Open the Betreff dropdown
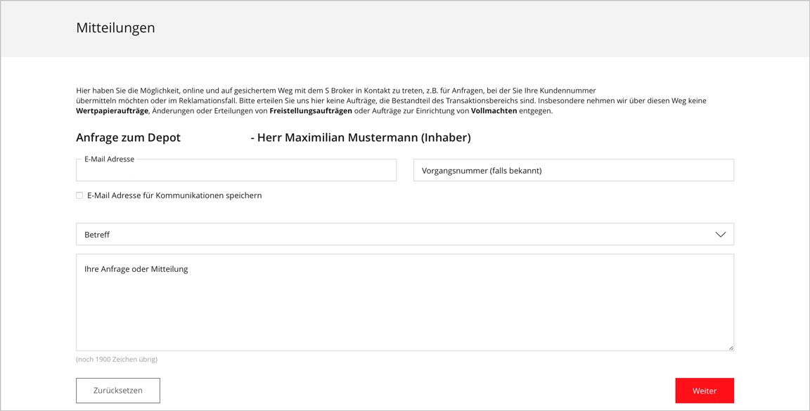 (x=404, y=235)
